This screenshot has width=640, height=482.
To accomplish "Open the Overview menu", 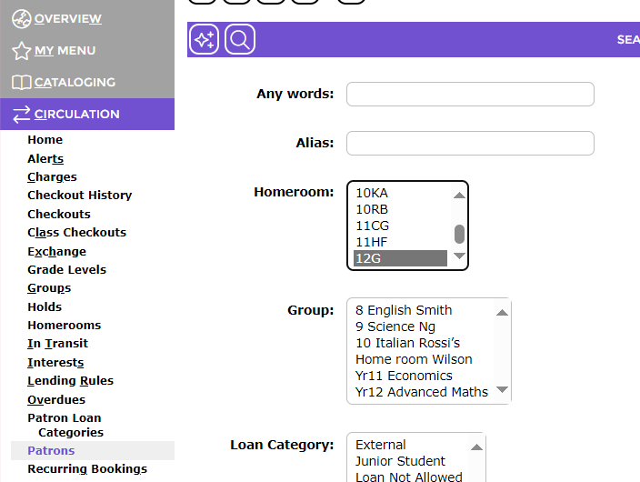I will [x=68, y=19].
